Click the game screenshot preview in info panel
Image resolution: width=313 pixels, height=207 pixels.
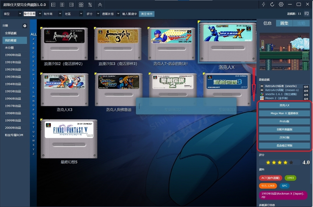(284, 51)
